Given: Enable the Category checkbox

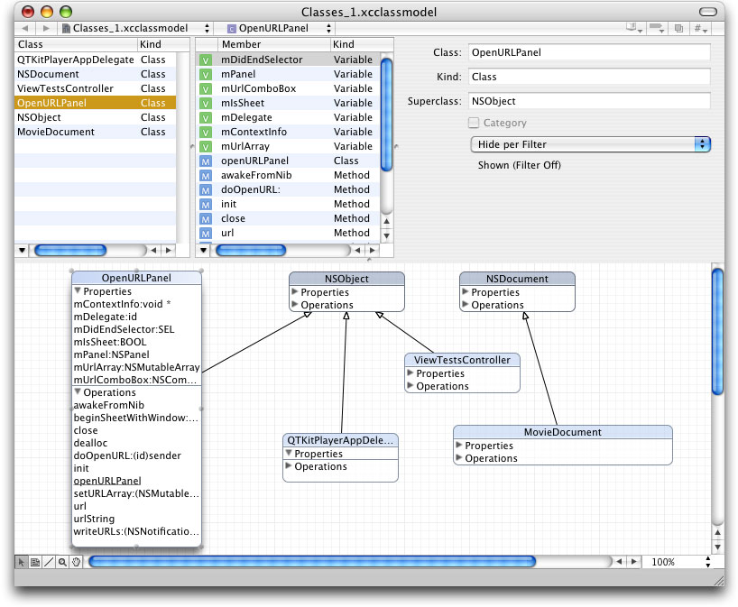Looking at the screenshot, I should [474, 124].
